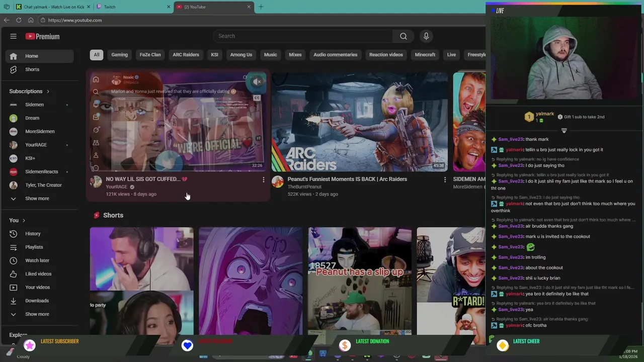Select the Mixes filter chip
Screen dimensions: 644x362
295,55
